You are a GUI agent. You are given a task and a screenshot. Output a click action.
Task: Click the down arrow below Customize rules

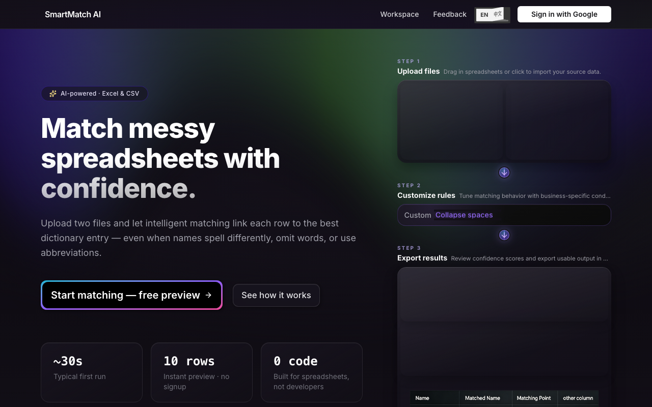tap(504, 235)
